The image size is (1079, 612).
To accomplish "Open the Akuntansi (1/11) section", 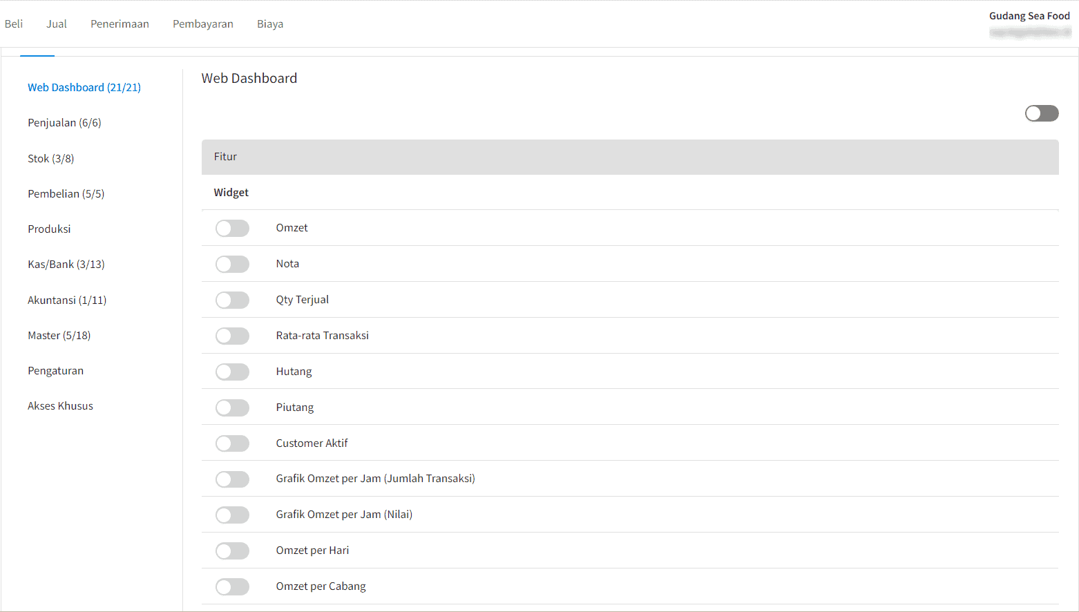I will point(67,300).
